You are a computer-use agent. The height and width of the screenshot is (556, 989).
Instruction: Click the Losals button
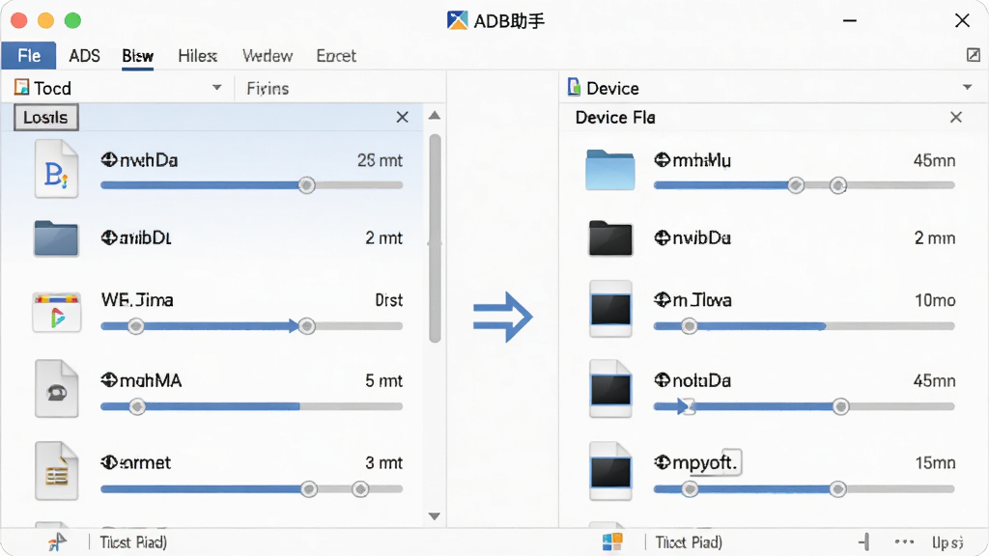pyautogui.click(x=46, y=117)
